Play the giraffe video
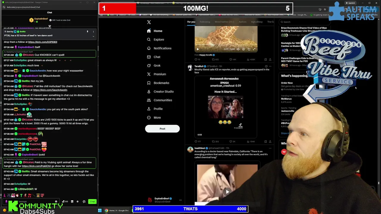Viewport: 381px width, 214px height. pyautogui.click(x=198, y=49)
